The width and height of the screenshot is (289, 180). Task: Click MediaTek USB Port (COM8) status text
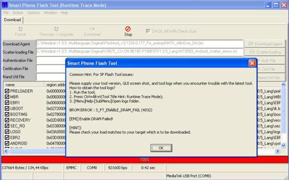[188, 176]
